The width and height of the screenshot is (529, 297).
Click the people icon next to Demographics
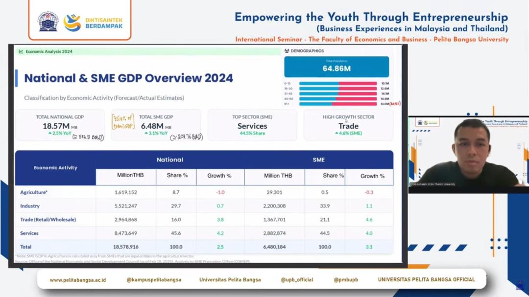pyautogui.click(x=287, y=51)
